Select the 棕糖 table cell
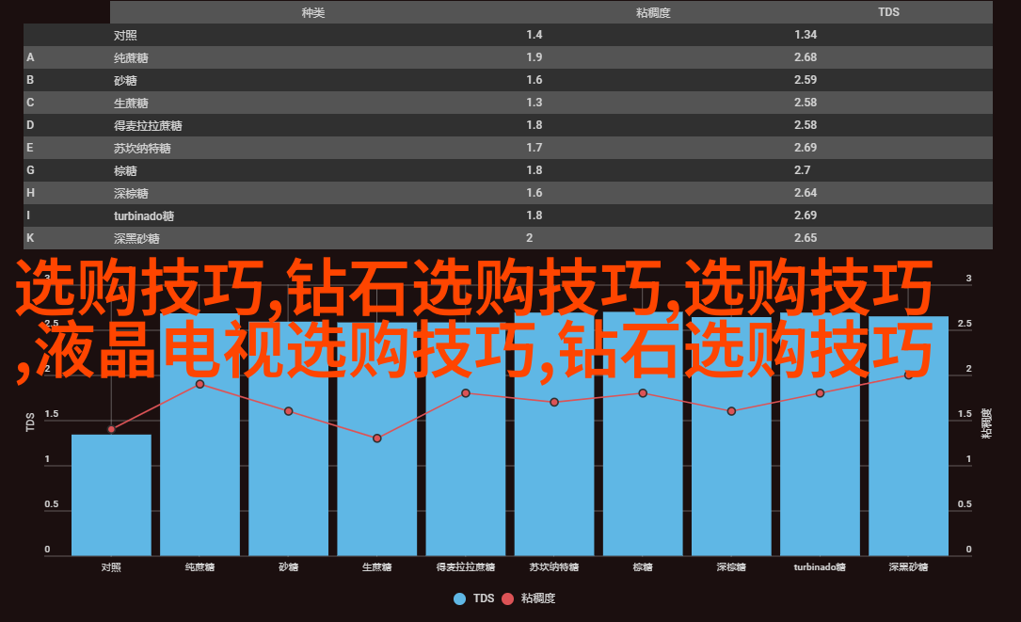 [125, 170]
